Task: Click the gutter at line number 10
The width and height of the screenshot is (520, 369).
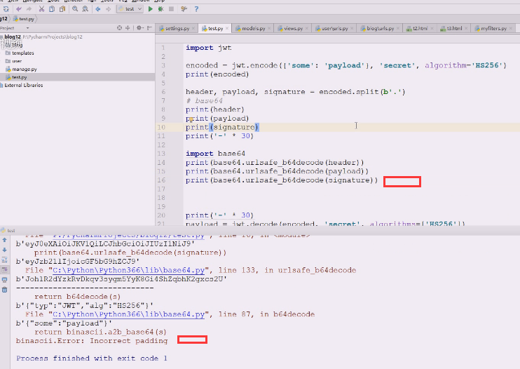Action: (x=161, y=127)
